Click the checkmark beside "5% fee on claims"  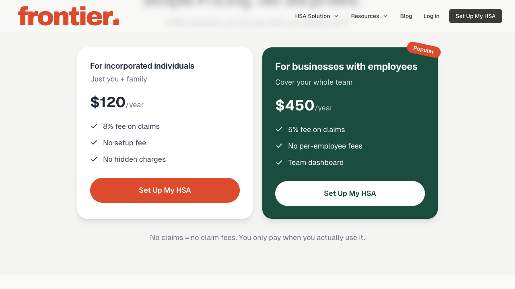tap(279, 129)
